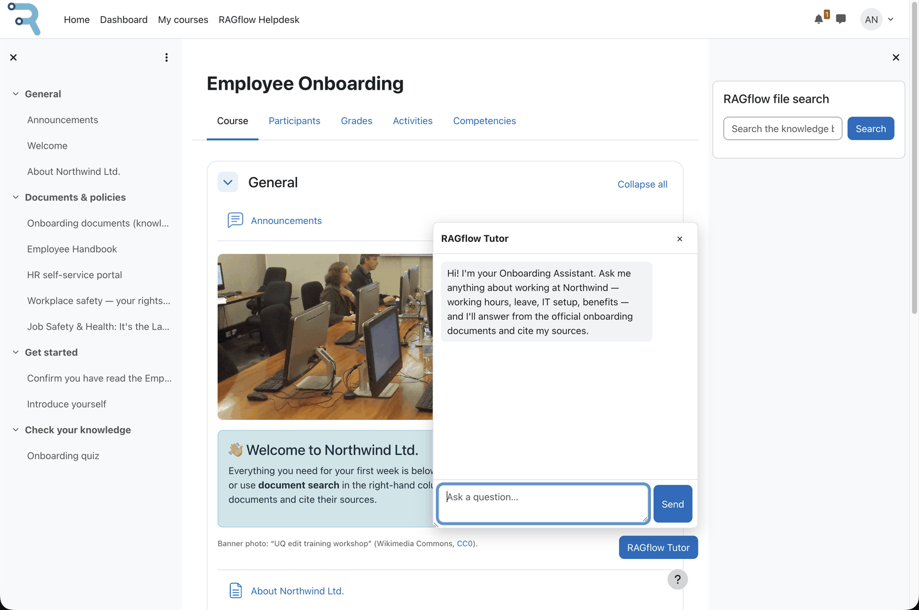Click the page vertical scrollbar
The image size is (919, 610).
914,158
